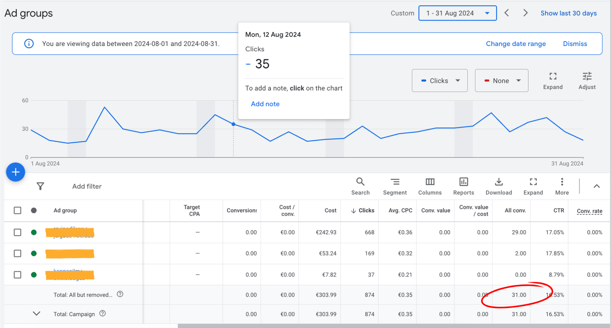Open the Search tool in table toolbar
The image size is (611, 328).
(360, 186)
